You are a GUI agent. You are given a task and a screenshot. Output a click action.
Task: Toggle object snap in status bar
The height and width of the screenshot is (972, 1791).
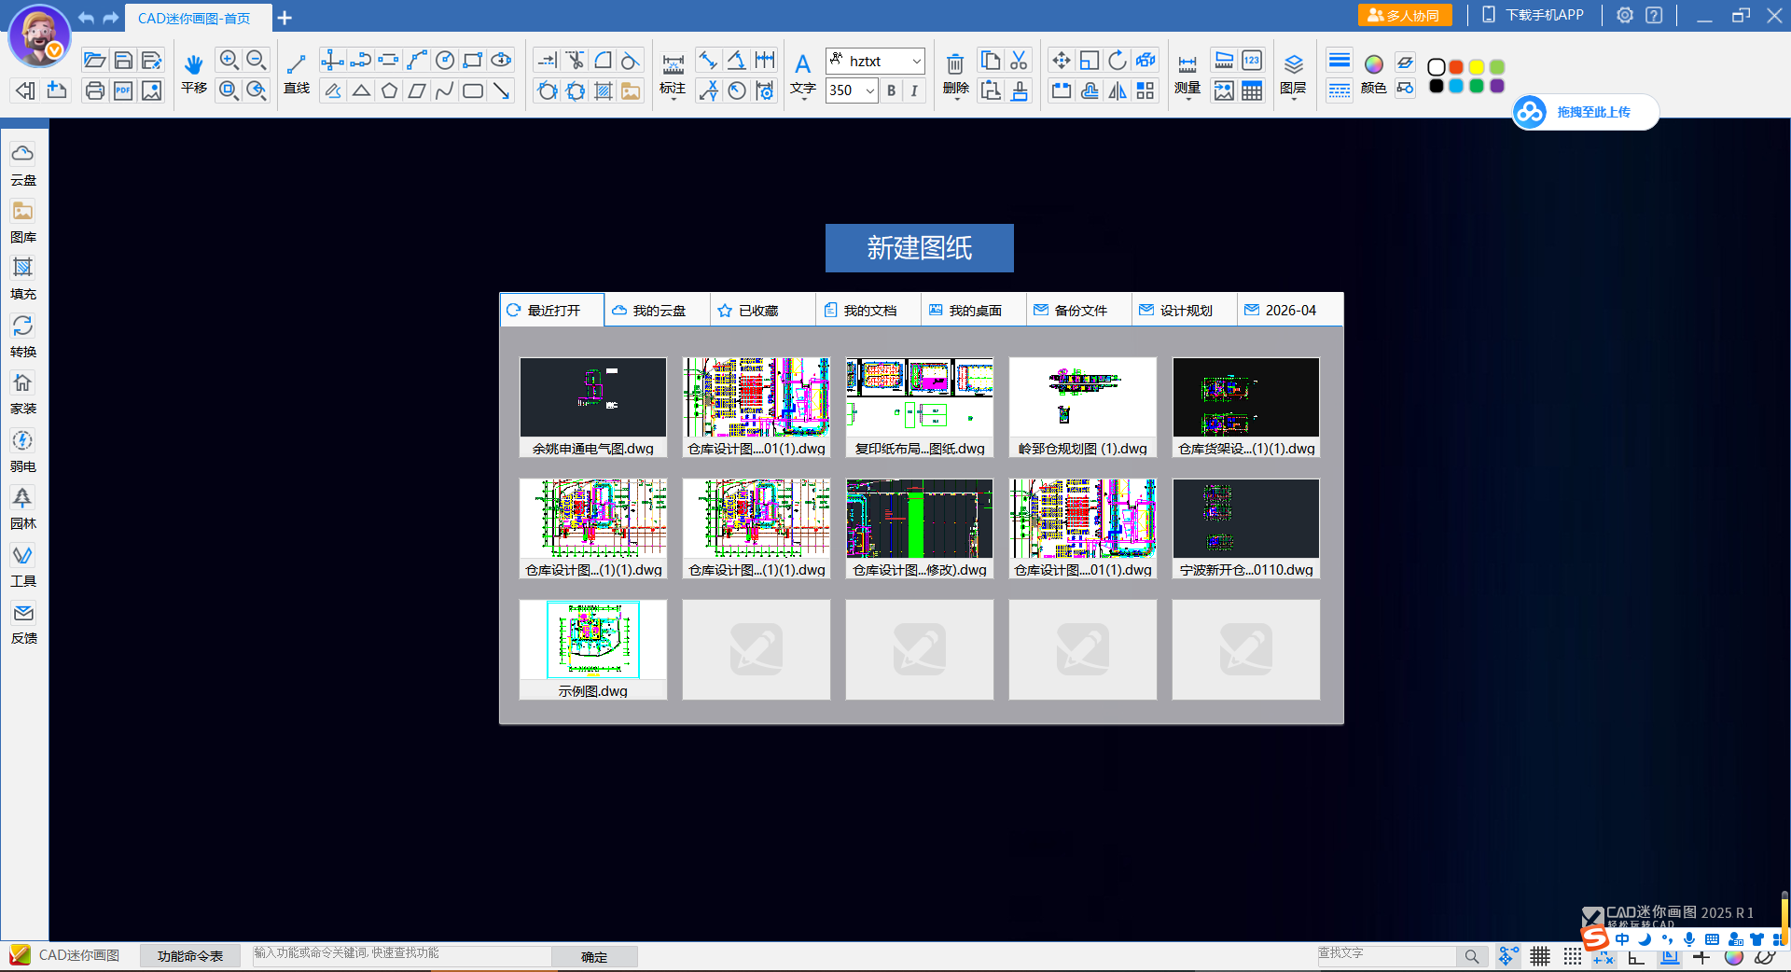(x=1604, y=958)
